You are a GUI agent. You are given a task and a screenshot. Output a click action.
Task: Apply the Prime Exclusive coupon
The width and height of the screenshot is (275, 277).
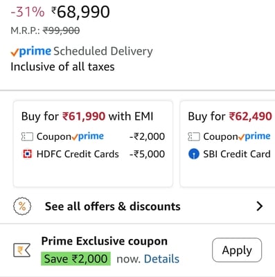(x=237, y=250)
